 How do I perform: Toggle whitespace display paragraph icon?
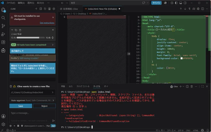coord(190,9)
